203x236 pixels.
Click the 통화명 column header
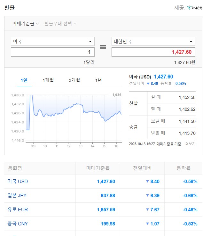(15, 168)
